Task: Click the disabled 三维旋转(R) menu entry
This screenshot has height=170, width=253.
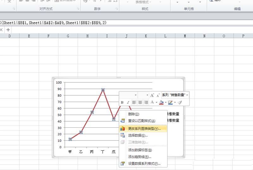Action: coord(143,142)
